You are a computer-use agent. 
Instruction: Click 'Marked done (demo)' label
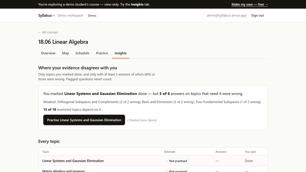(142, 120)
